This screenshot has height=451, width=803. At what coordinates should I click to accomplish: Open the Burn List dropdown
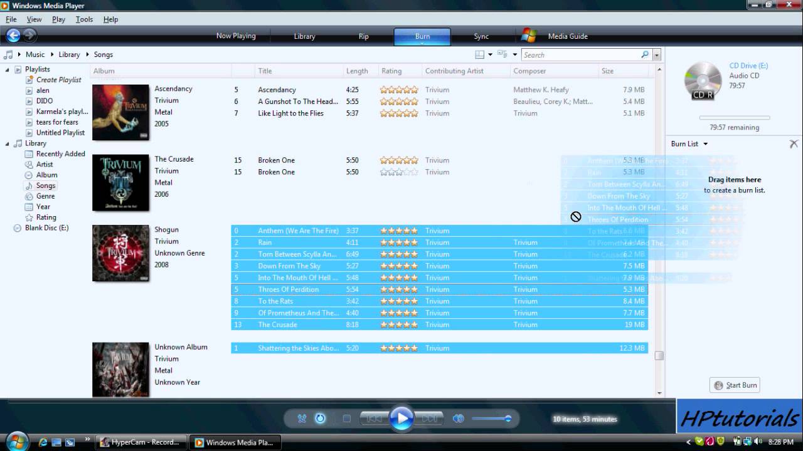[689, 144]
